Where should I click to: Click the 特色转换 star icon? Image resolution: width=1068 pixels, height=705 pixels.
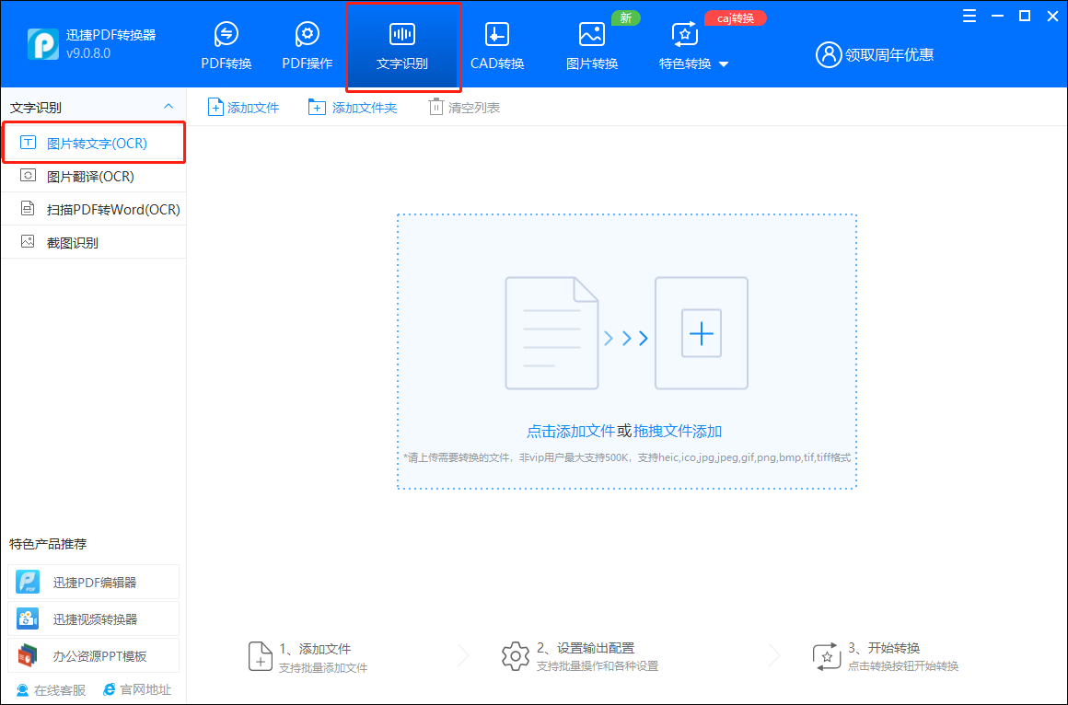coord(684,34)
